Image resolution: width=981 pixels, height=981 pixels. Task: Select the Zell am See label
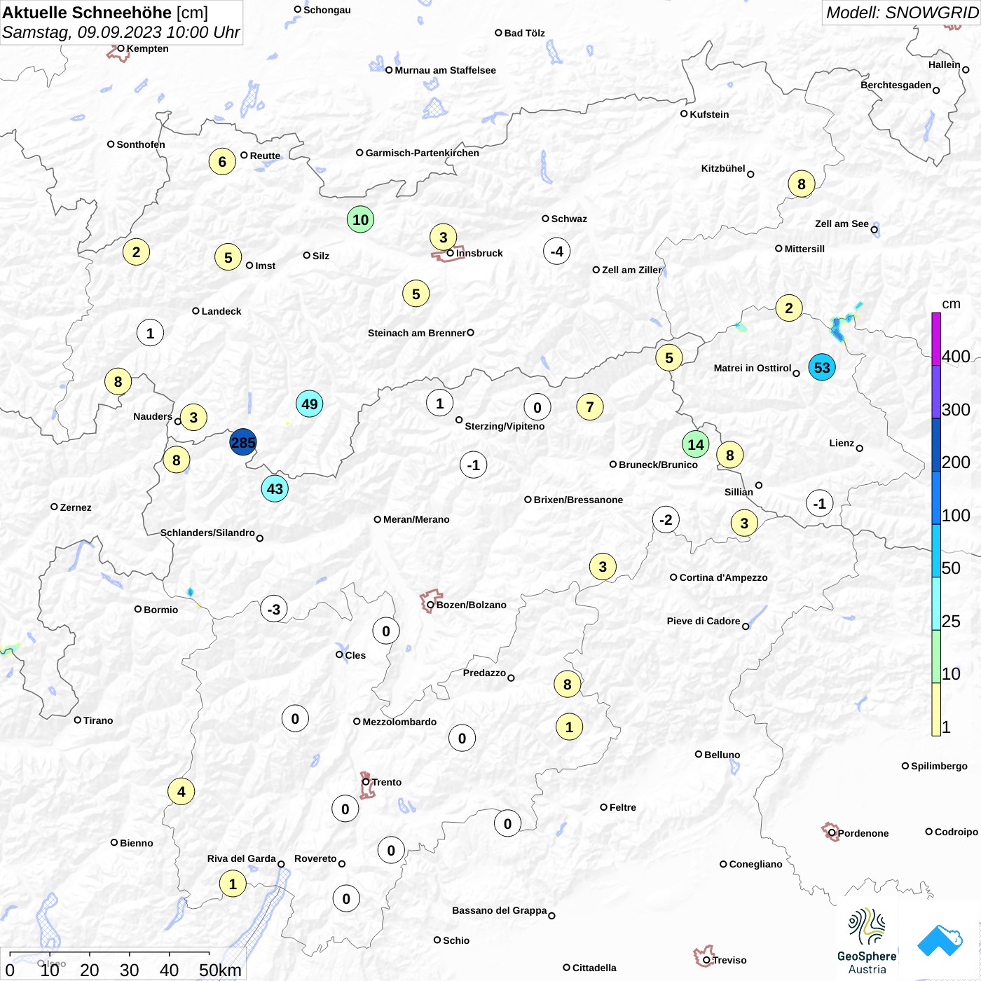[842, 224]
